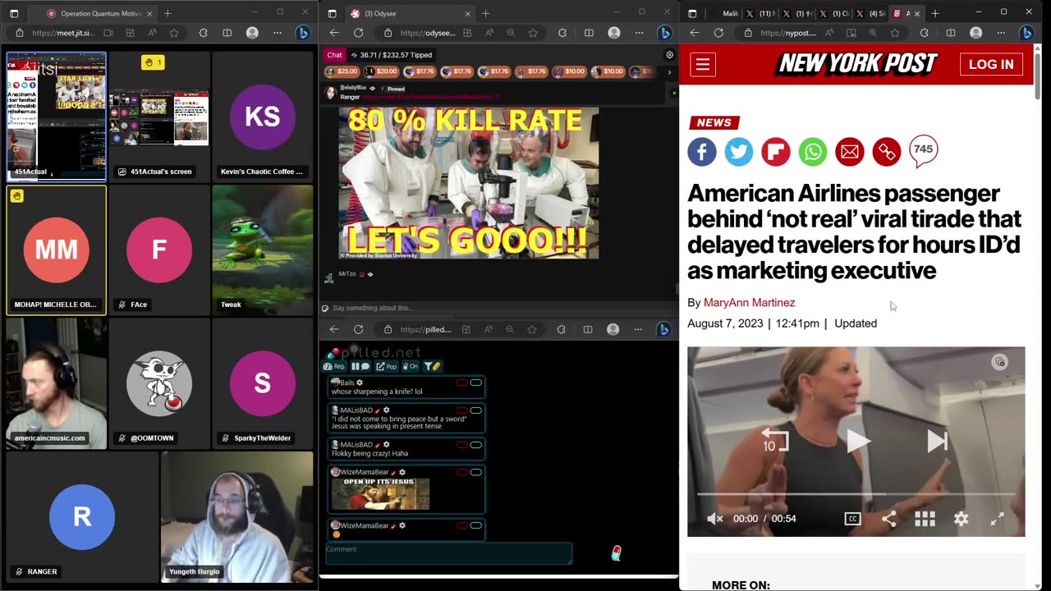This screenshot has height=591, width=1051.
Task: Rewind the NY Post video 10 seconds
Action: click(x=774, y=441)
